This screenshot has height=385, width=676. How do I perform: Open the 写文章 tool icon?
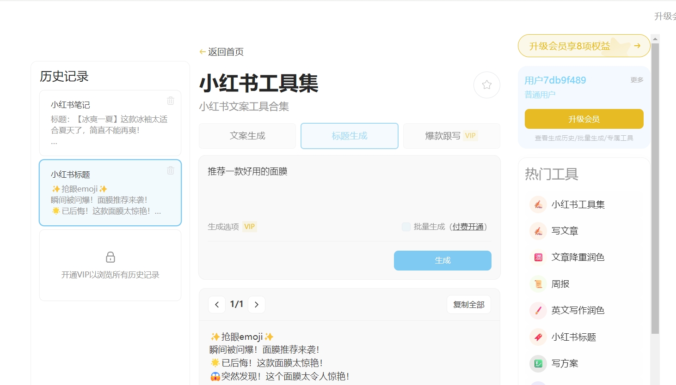(x=538, y=230)
